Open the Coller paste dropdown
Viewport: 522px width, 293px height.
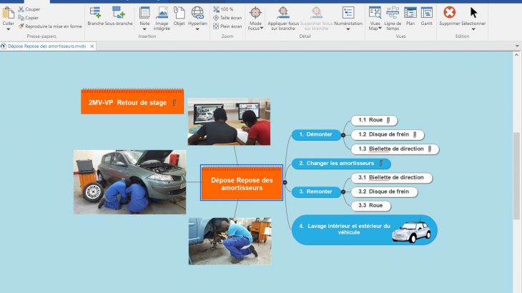point(9,29)
